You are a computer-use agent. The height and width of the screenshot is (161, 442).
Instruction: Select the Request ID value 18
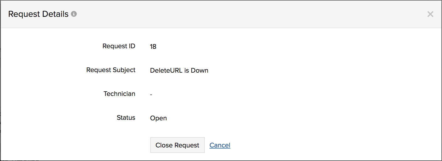tap(154, 46)
